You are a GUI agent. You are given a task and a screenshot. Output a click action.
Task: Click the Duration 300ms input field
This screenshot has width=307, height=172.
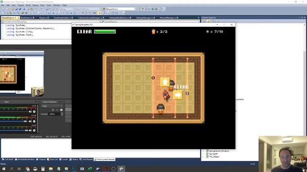pyautogui.click(x=55, y=114)
